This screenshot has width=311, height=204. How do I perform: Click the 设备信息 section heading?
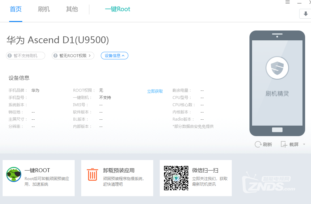coord(19,78)
